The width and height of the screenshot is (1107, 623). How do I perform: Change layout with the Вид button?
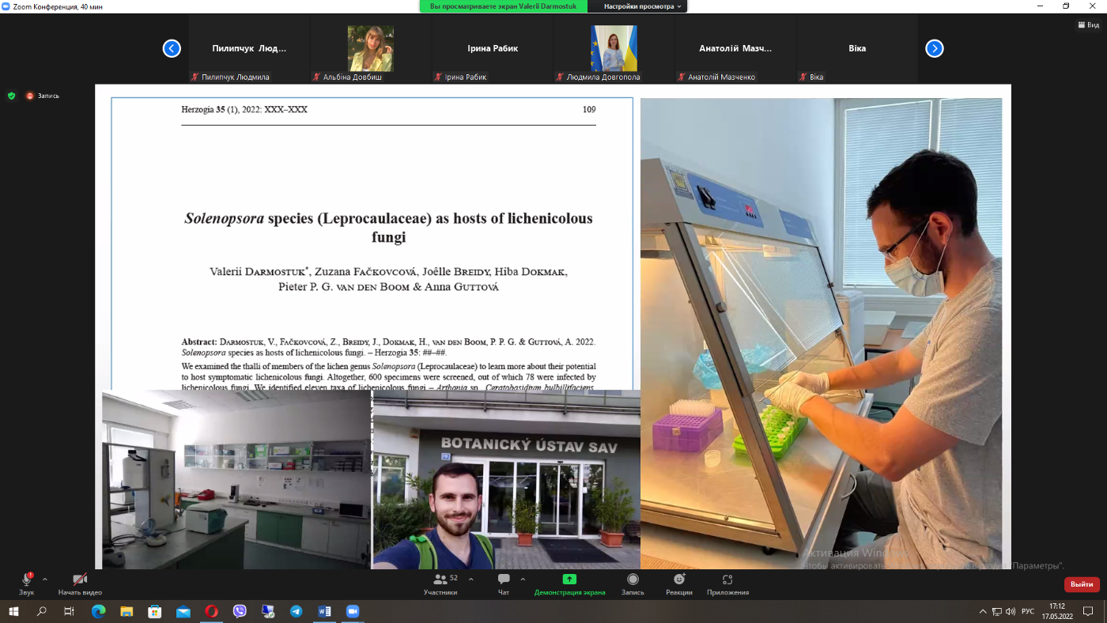pos(1089,25)
